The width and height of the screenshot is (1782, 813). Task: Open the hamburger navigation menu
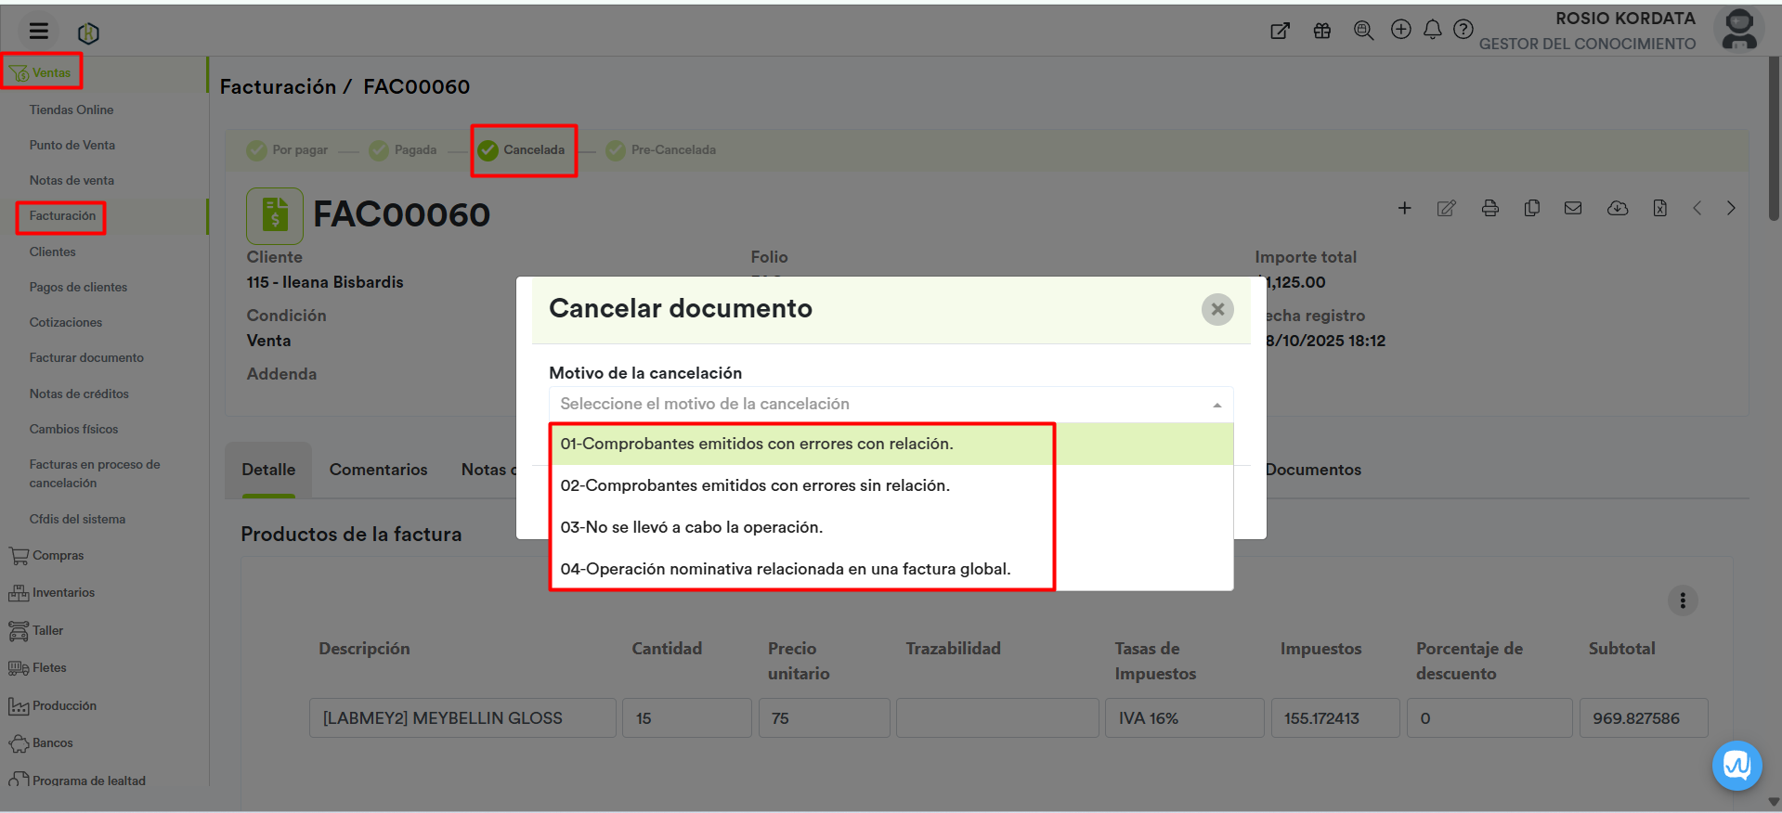tap(38, 32)
